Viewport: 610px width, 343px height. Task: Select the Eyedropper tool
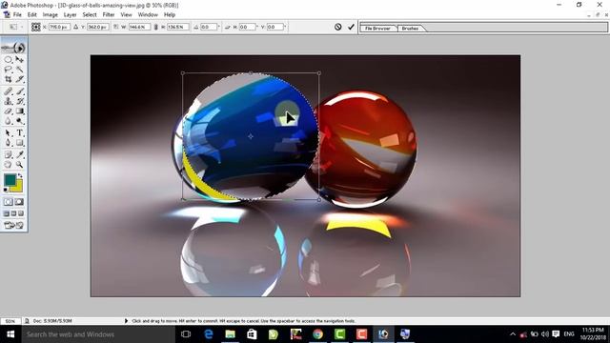coord(19,154)
